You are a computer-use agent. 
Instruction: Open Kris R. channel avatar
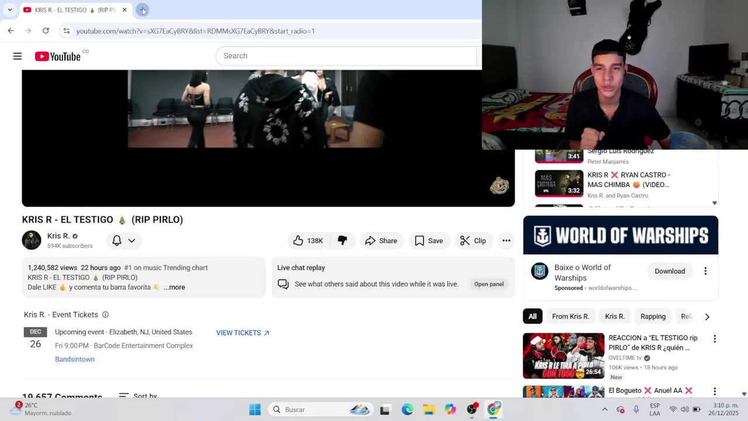[32, 240]
